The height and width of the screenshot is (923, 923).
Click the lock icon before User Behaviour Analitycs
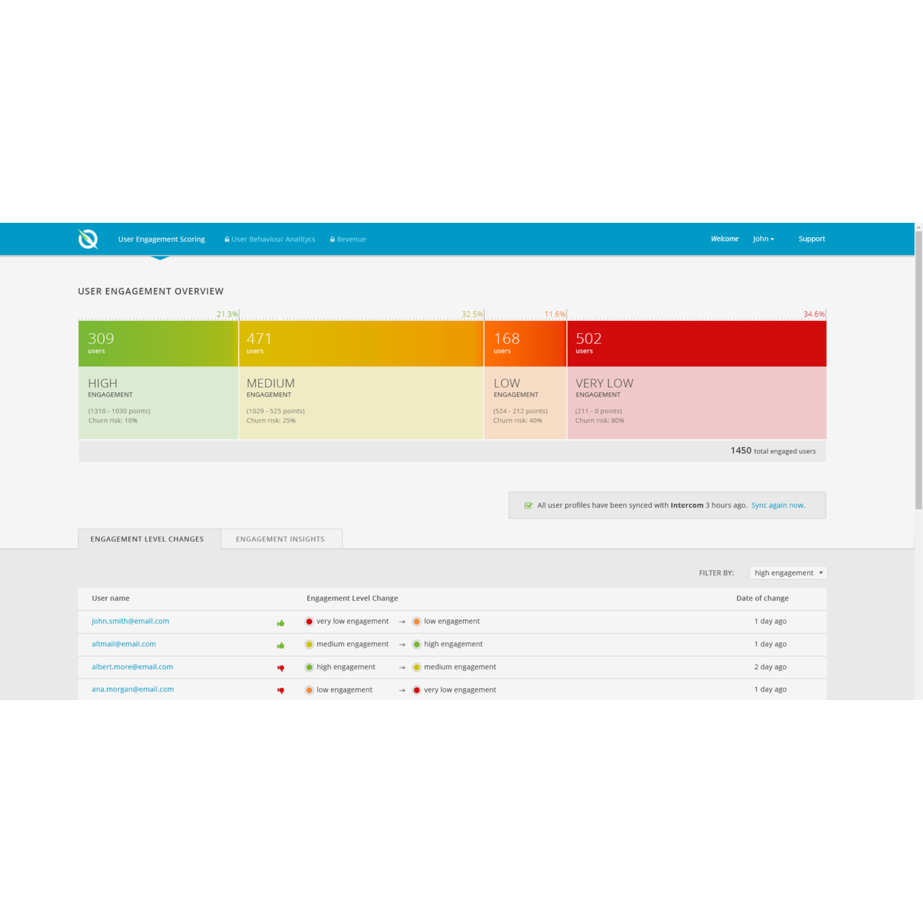(227, 239)
